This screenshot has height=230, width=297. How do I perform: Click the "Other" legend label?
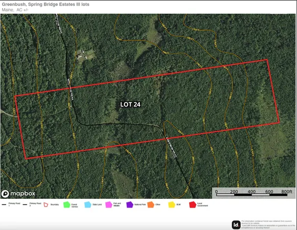coord(158,204)
